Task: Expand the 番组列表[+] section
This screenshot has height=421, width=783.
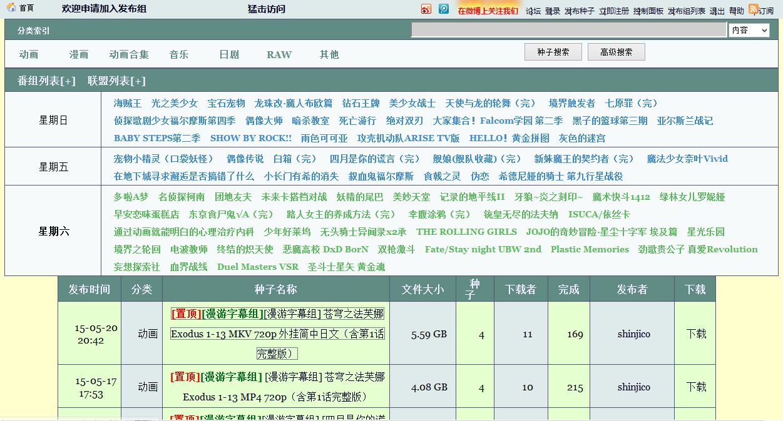Action: tap(46, 81)
